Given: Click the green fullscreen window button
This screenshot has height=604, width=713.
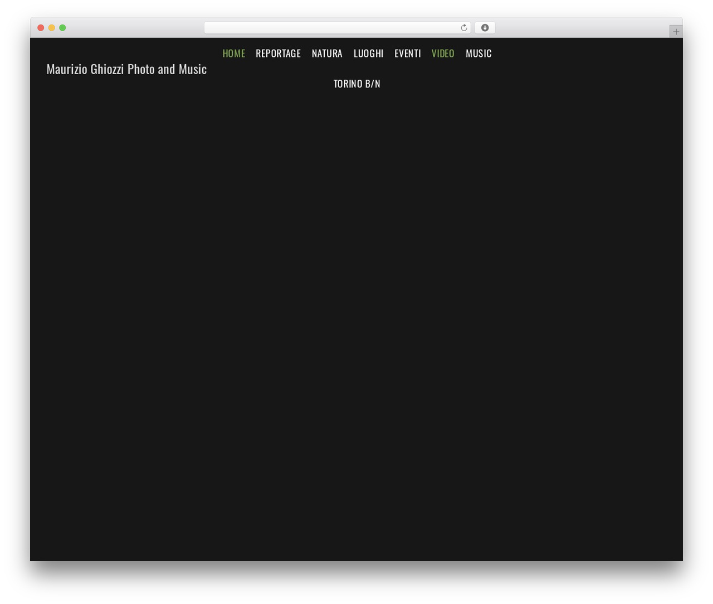Looking at the screenshot, I should tap(62, 28).
